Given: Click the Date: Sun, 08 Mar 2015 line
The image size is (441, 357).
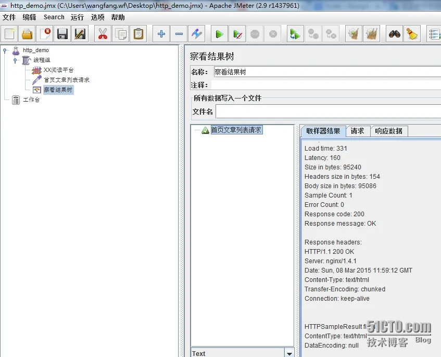Looking at the screenshot, I should [358, 270].
